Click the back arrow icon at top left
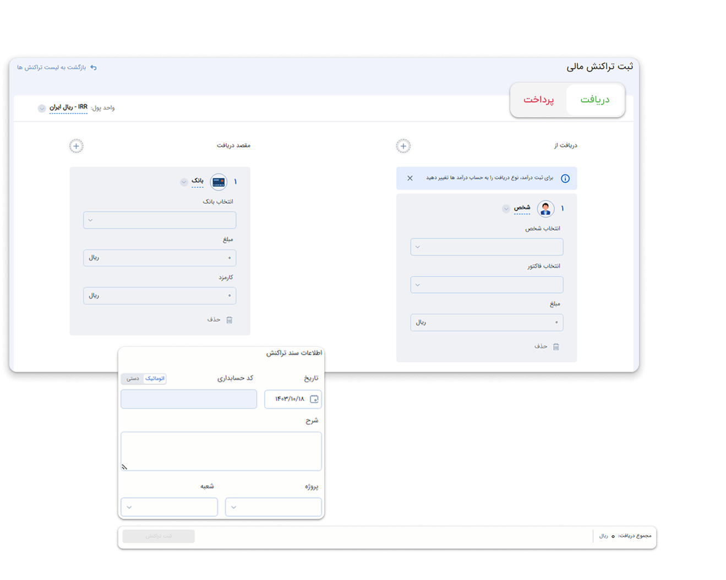The height and width of the screenshot is (580, 726). 94,67
